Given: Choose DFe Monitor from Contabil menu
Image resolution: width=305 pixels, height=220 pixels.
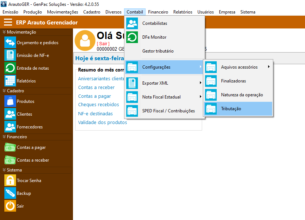Looking at the screenshot, I should (x=154, y=37).
